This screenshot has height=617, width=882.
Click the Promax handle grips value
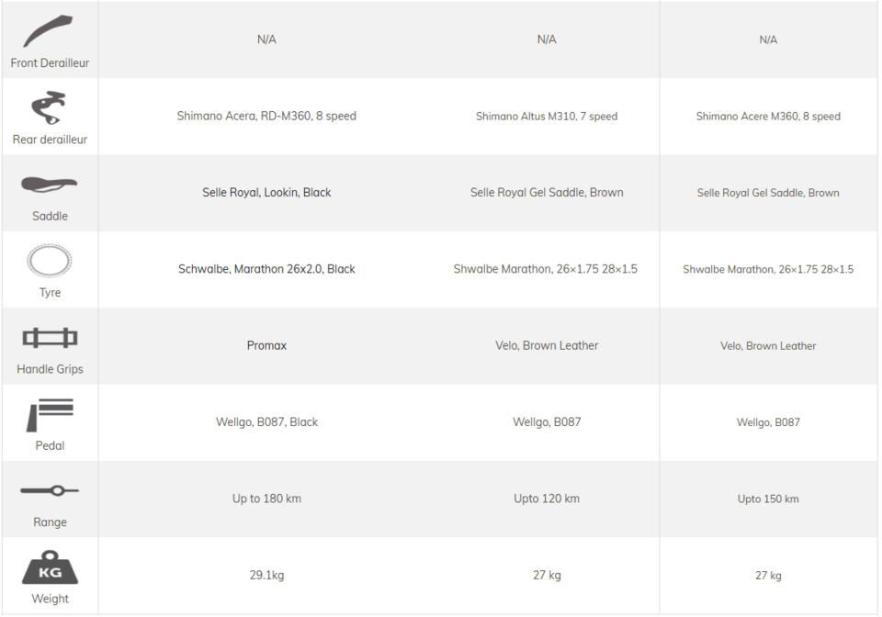266,346
